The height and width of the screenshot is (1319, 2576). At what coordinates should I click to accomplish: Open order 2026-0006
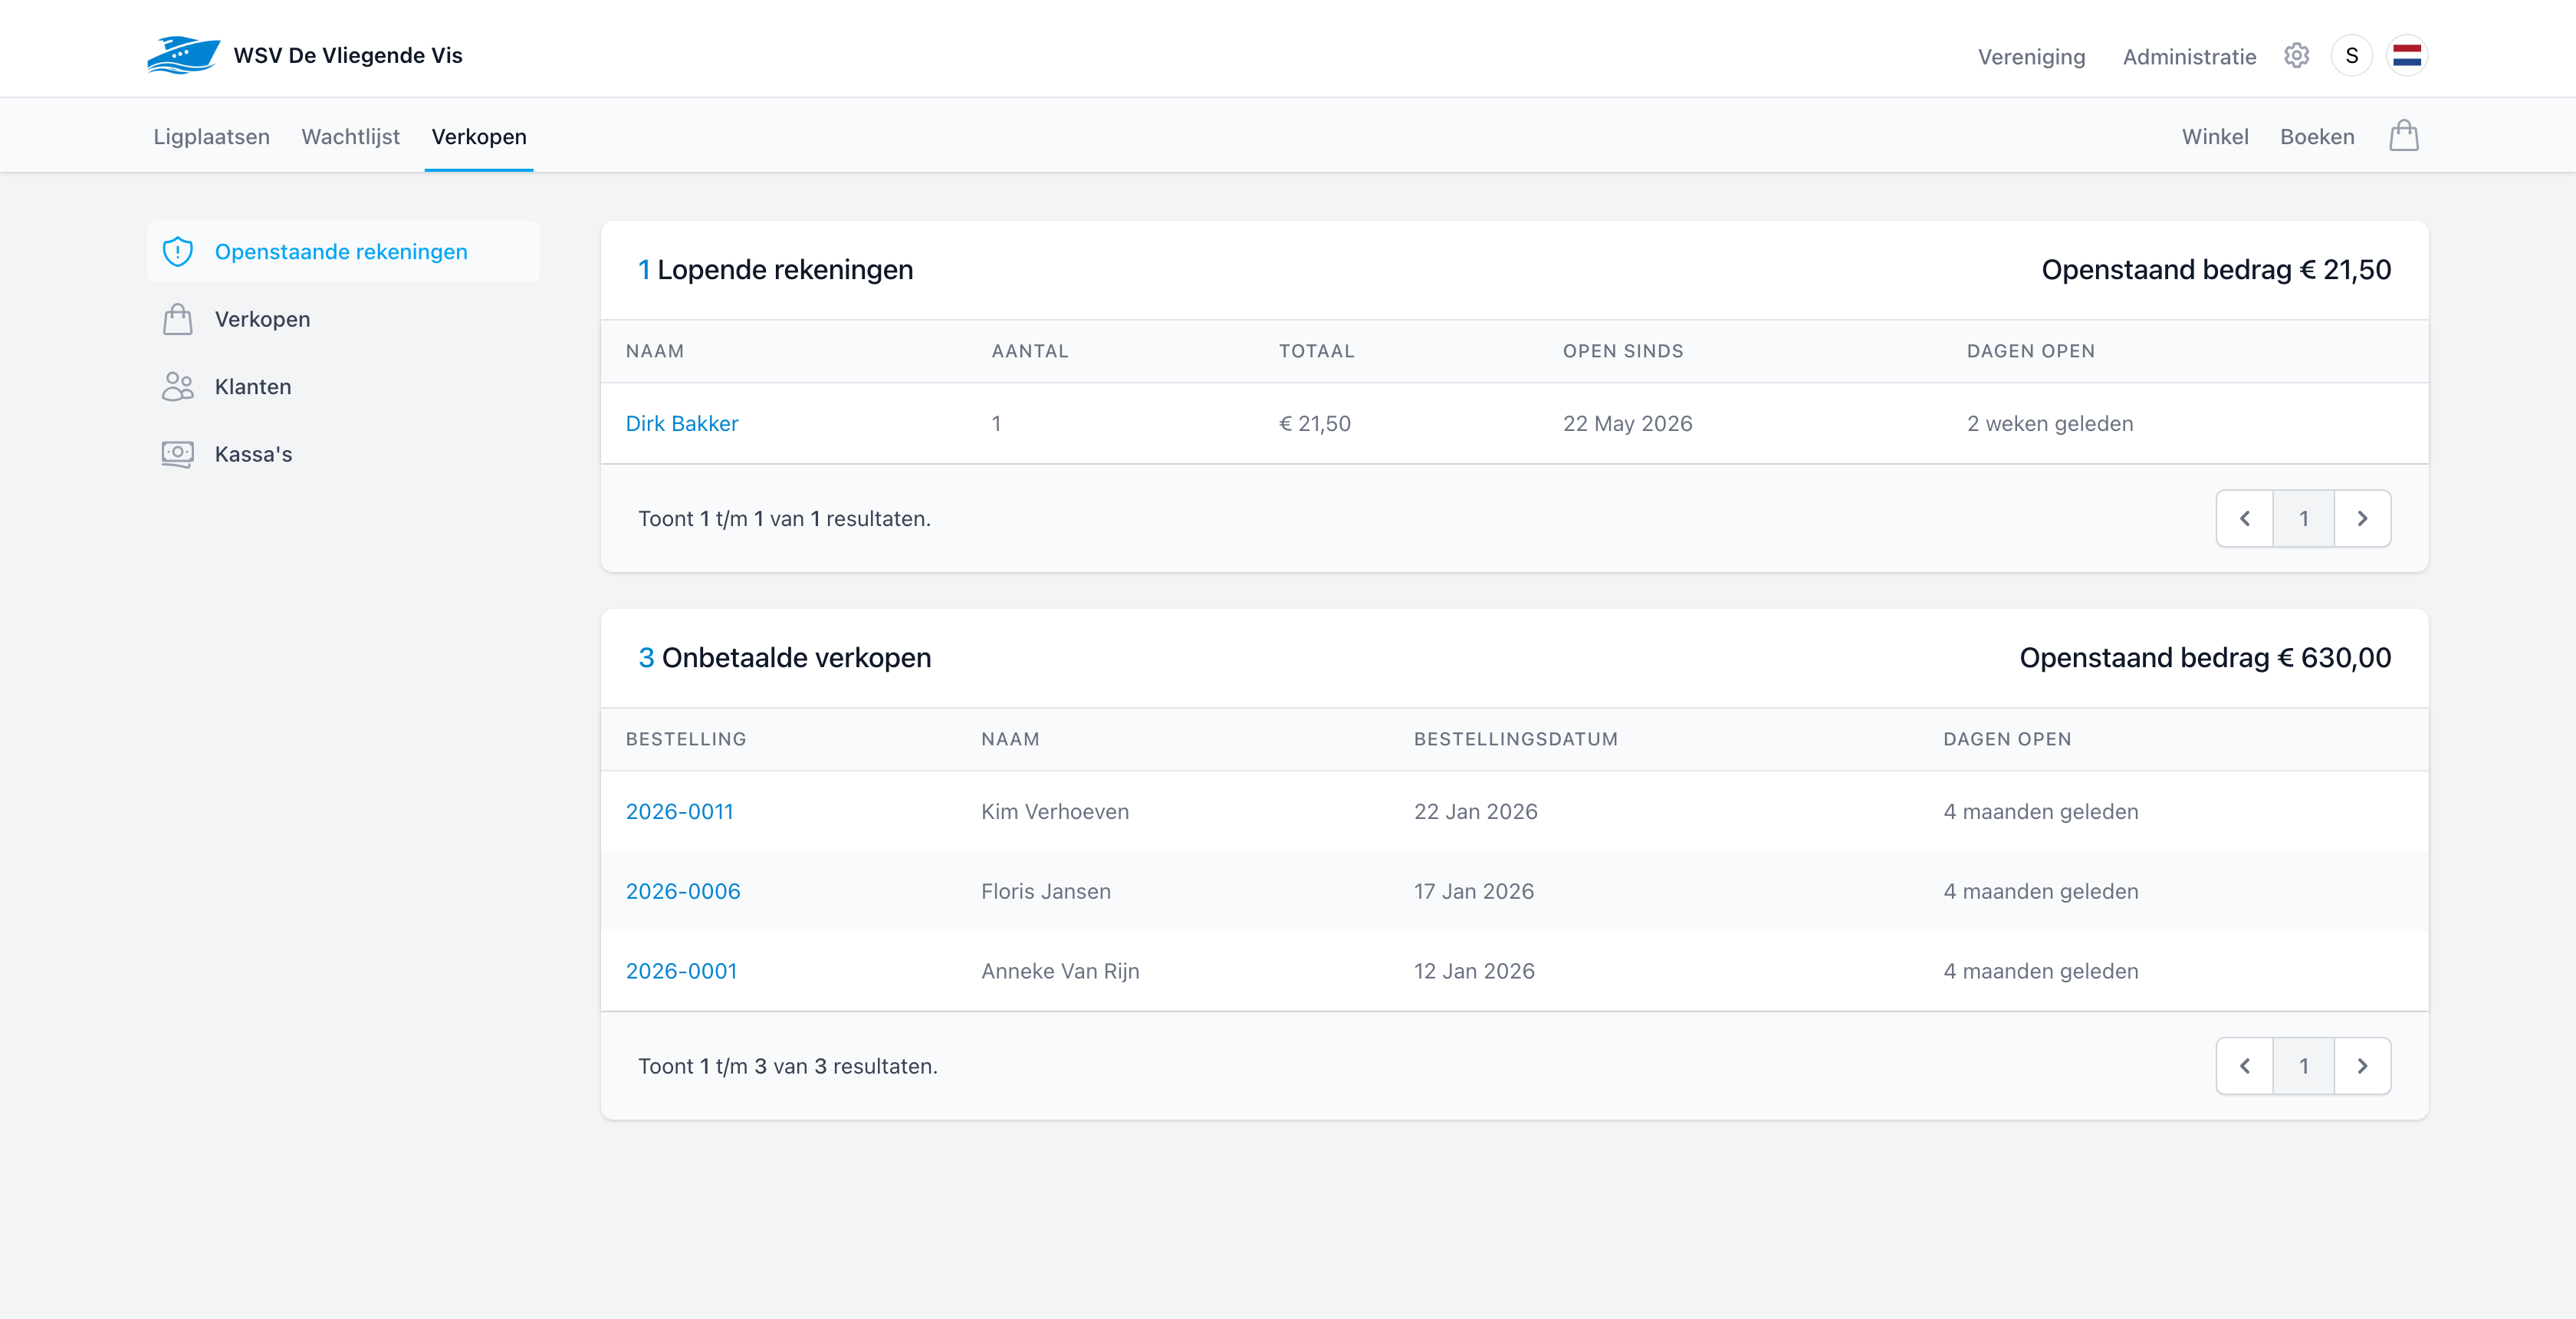tap(683, 891)
